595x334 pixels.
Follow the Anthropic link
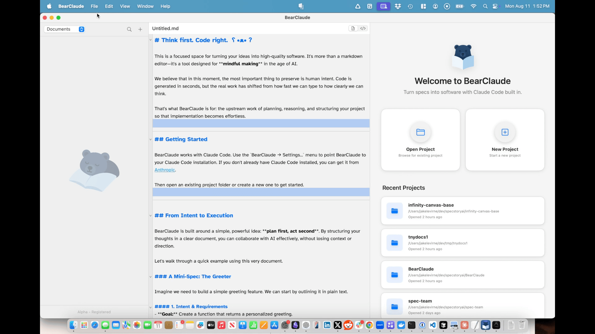165,170
